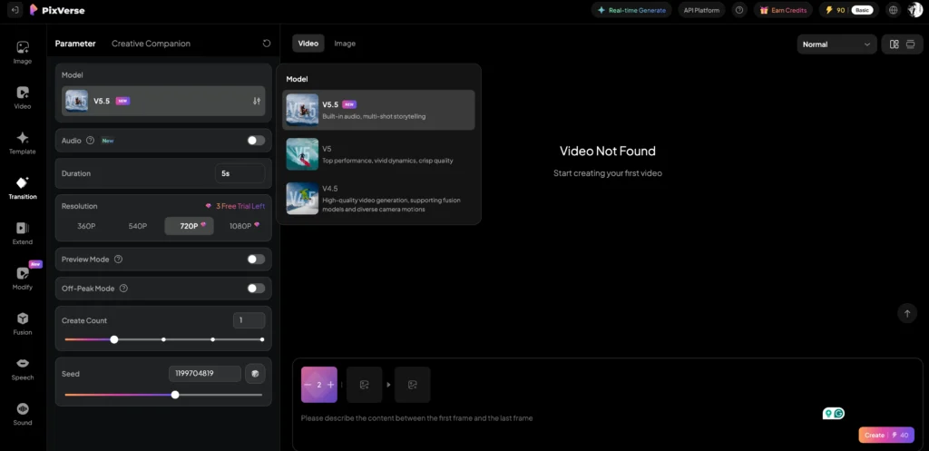
Task: Open the Model selector showing V5.5
Action: (x=163, y=101)
